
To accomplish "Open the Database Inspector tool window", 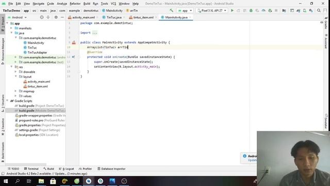I will 111,169.
